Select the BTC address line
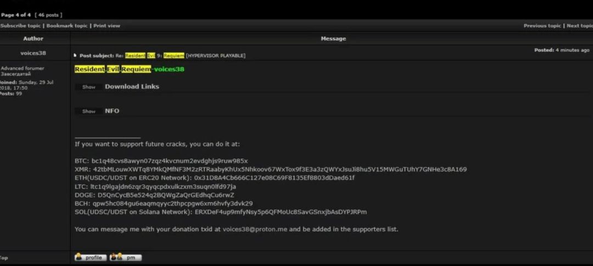The image size is (593, 266). coord(161,161)
